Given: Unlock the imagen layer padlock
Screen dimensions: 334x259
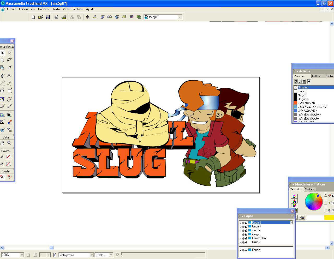Looking at the screenshot, I should click(x=246, y=234).
